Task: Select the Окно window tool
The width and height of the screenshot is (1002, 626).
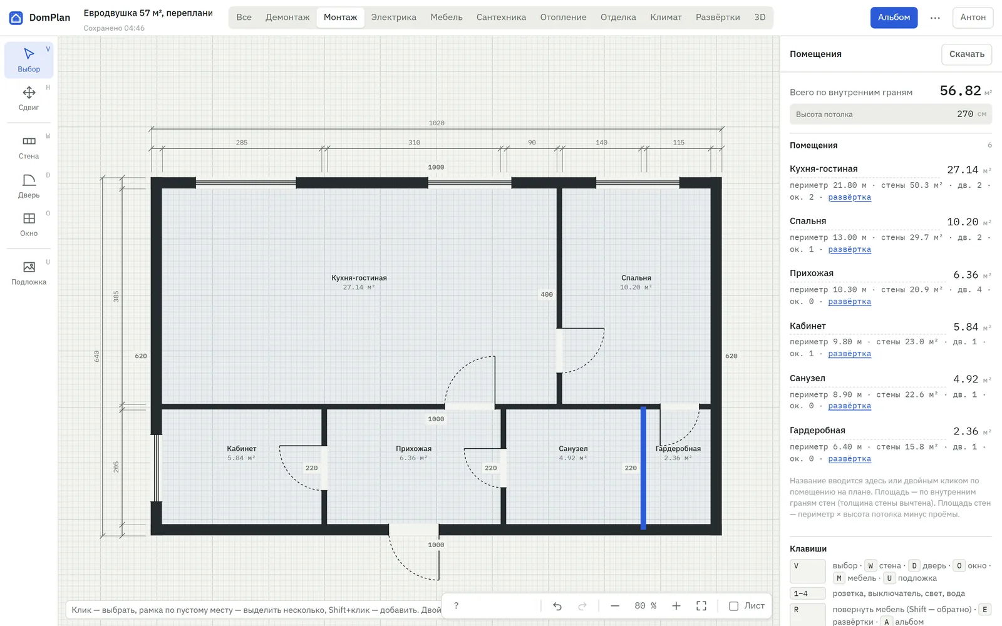Action: click(29, 224)
